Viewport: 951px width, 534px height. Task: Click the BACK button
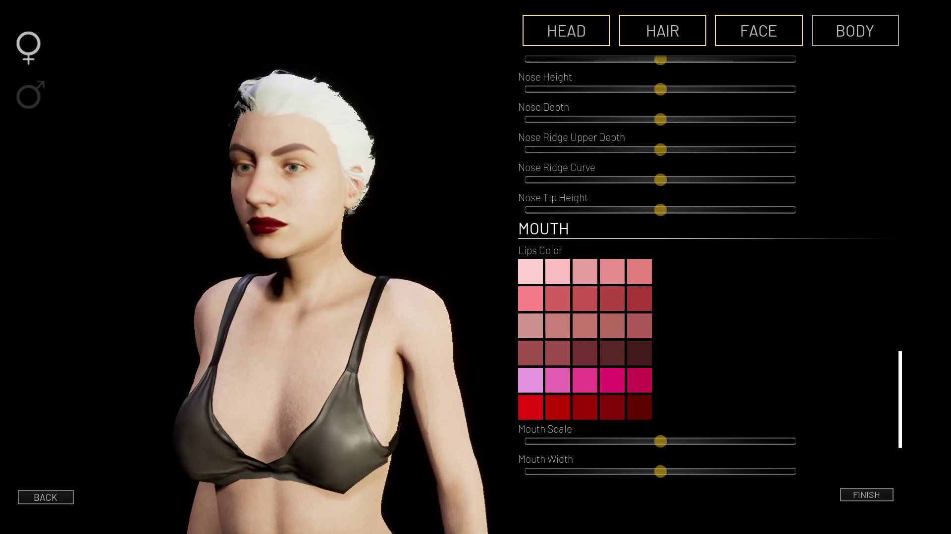coord(46,497)
